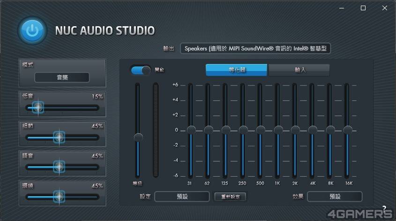
Task: Click the 31 Hz equalizer band knob
Action: [191, 130]
